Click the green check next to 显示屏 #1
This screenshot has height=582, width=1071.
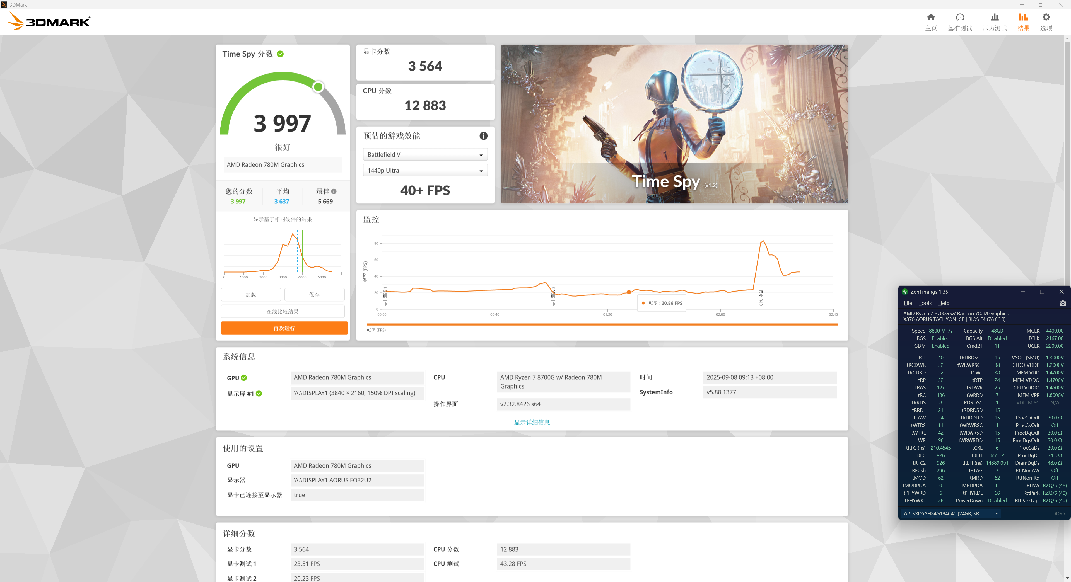pos(259,393)
